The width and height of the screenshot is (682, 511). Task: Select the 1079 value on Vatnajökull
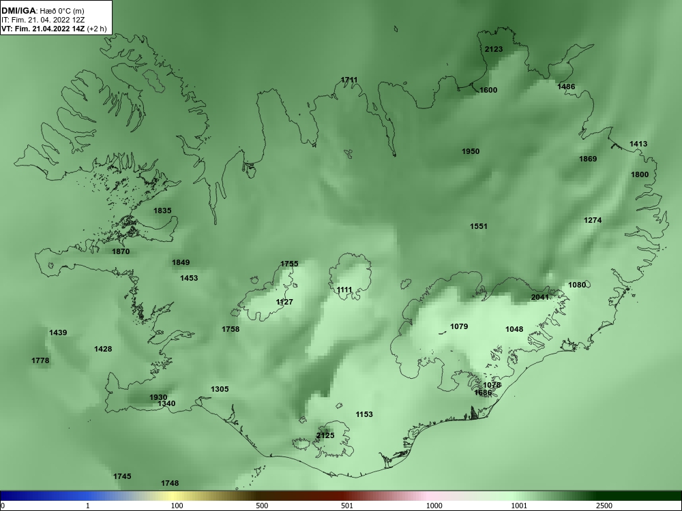pyautogui.click(x=459, y=326)
